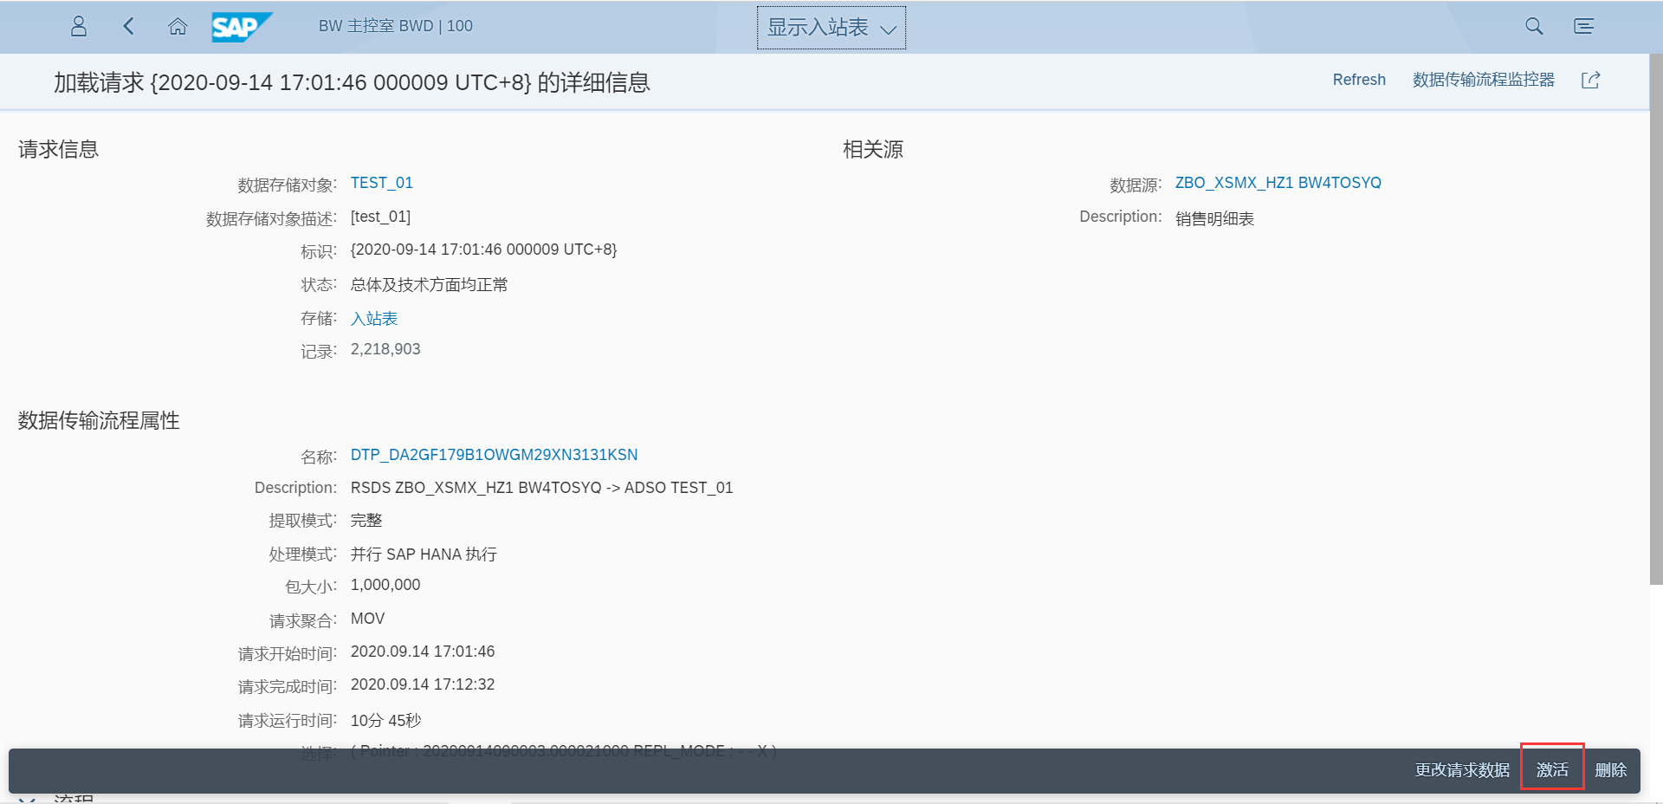The width and height of the screenshot is (1663, 804).
Task: Expand the 显示入站表 dropdown
Action: coord(890,27)
